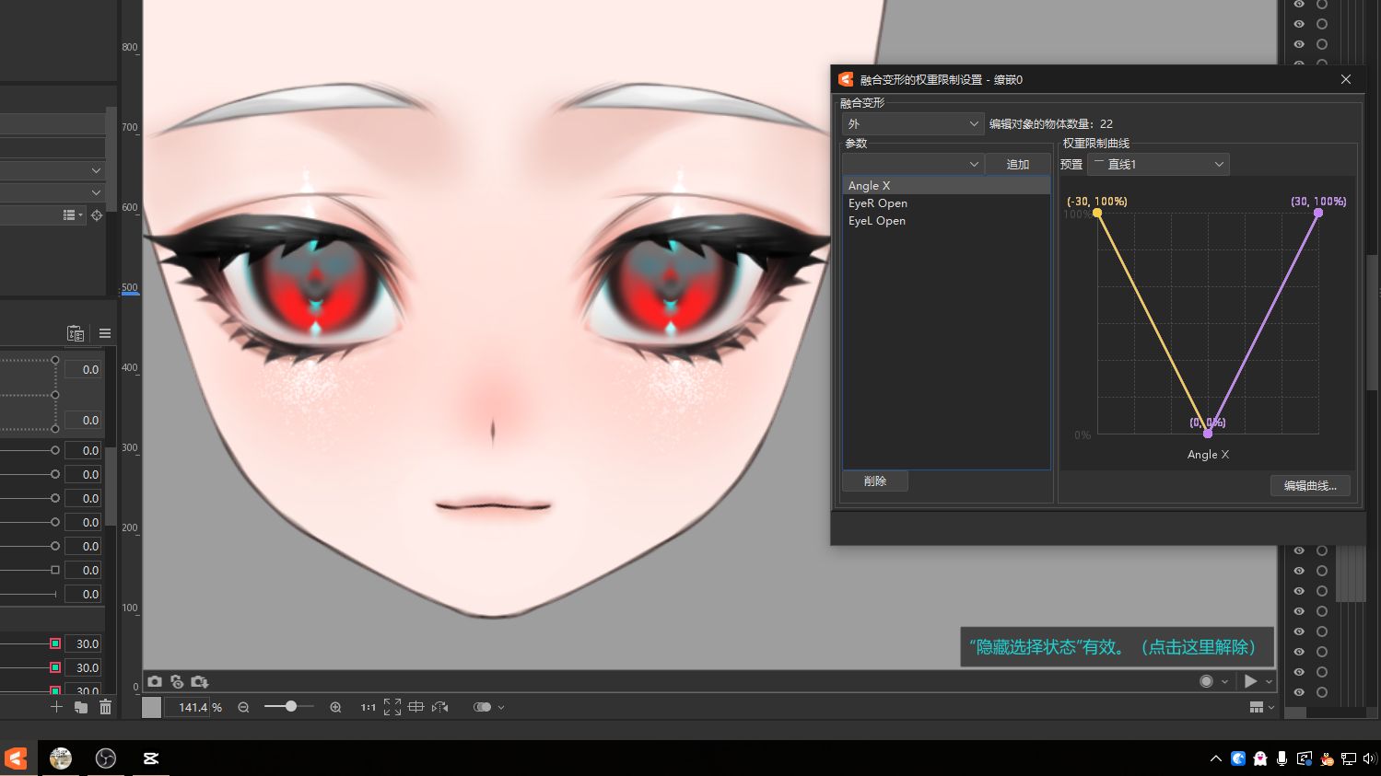Click the crosshair target icon in left panel
Viewport: 1381px width, 776px height.
tap(97, 215)
